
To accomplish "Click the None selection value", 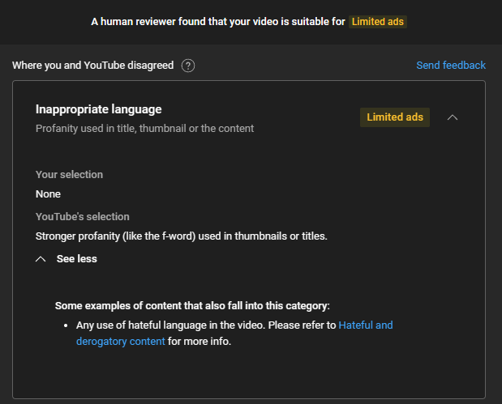I will [x=48, y=194].
